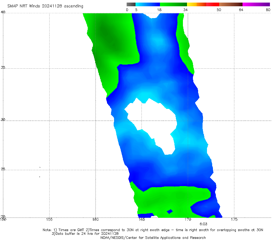Click the swath time label '6:03'
Image resolution: width=274 pixels, height=240 pixels.
(x=203, y=224)
